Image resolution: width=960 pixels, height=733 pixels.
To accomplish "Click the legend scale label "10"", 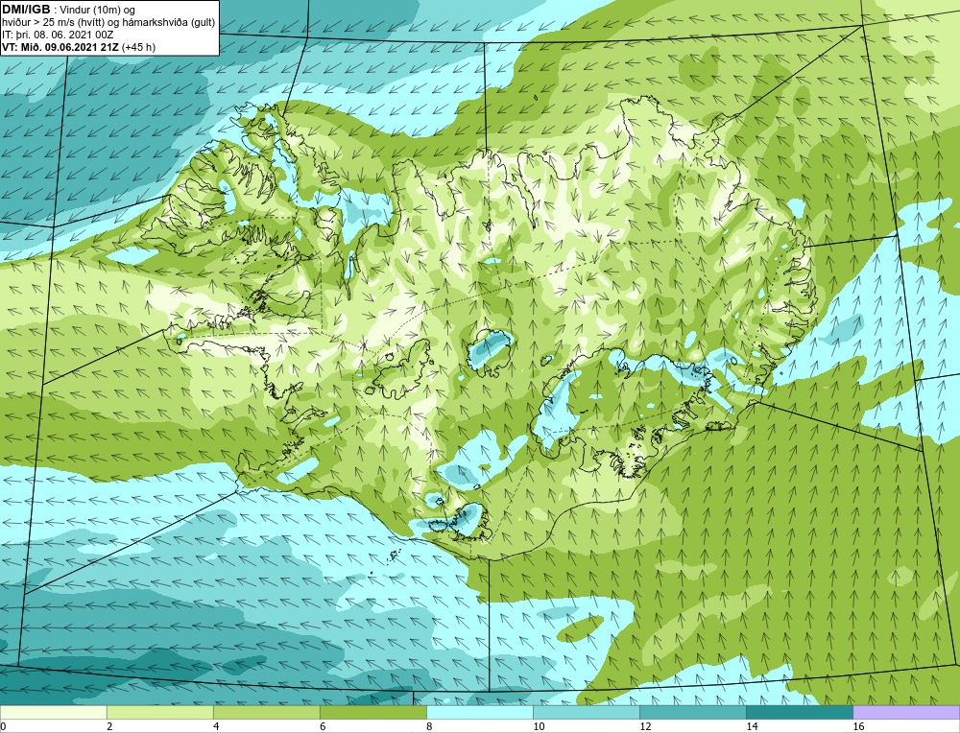I will tap(539, 726).
